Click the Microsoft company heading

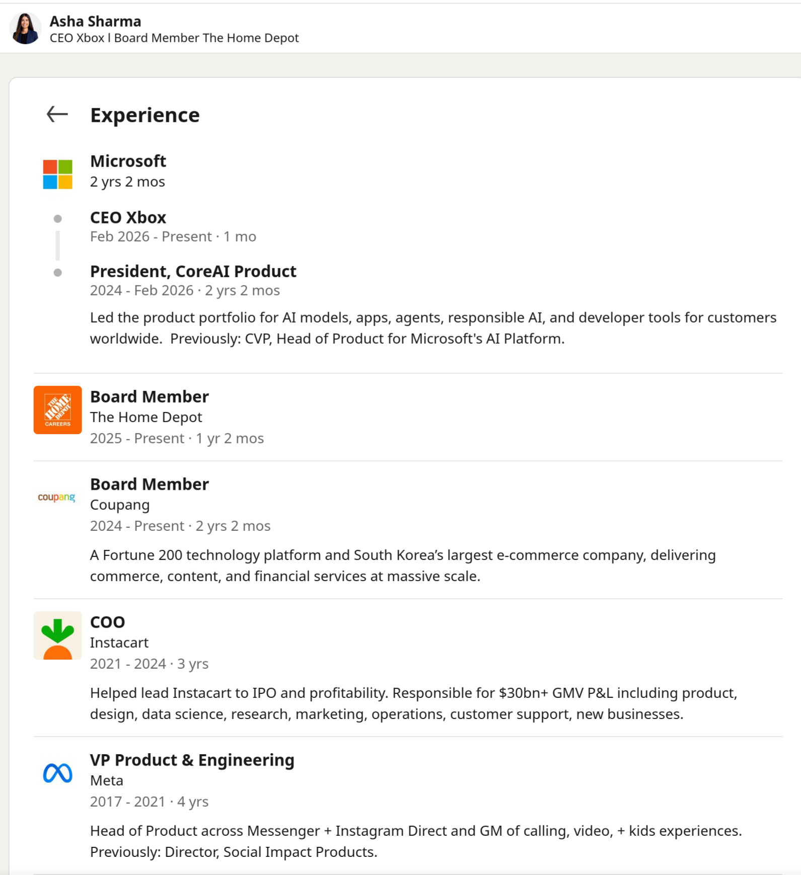coord(128,161)
